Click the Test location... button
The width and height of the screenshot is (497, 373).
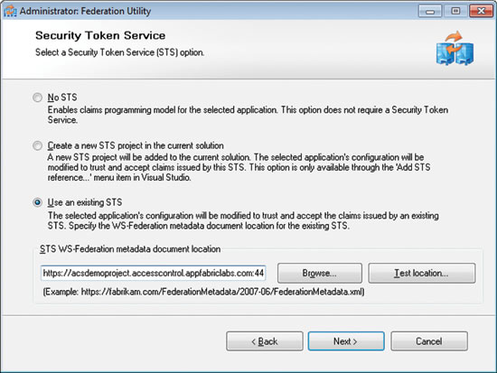(x=422, y=273)
